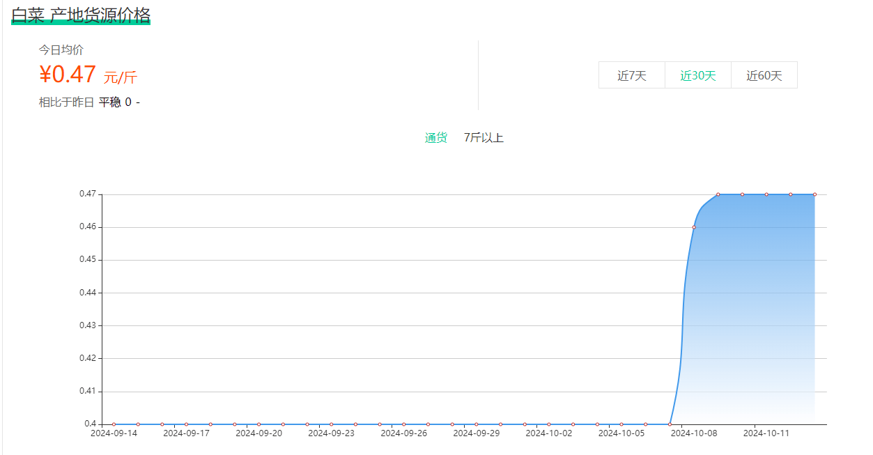Click the 2024-09-23 x-axis label
Image resolution: width=873 pixels, height=455 pixels.
[x=332, y=433]
